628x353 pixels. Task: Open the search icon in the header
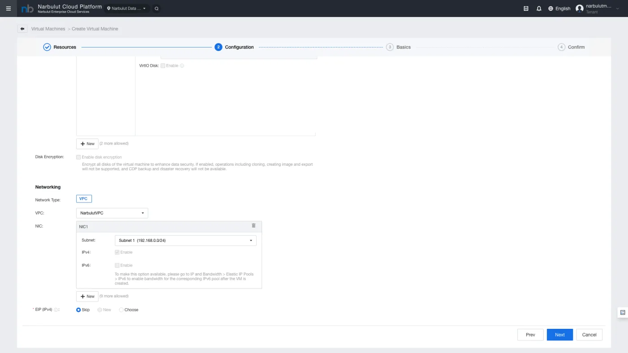[156, 9]
